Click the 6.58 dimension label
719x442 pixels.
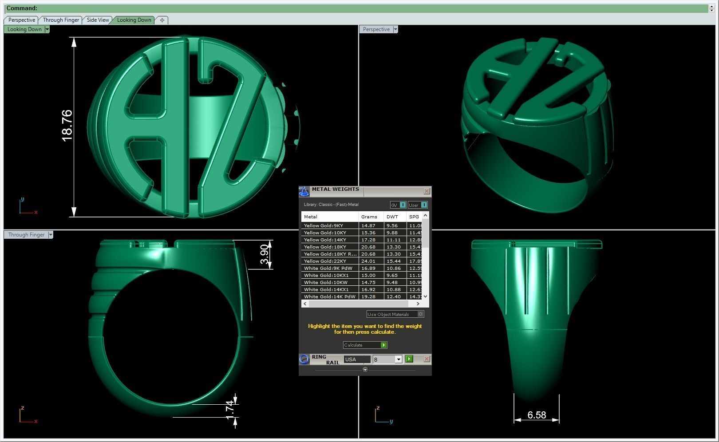coord(537,415)
